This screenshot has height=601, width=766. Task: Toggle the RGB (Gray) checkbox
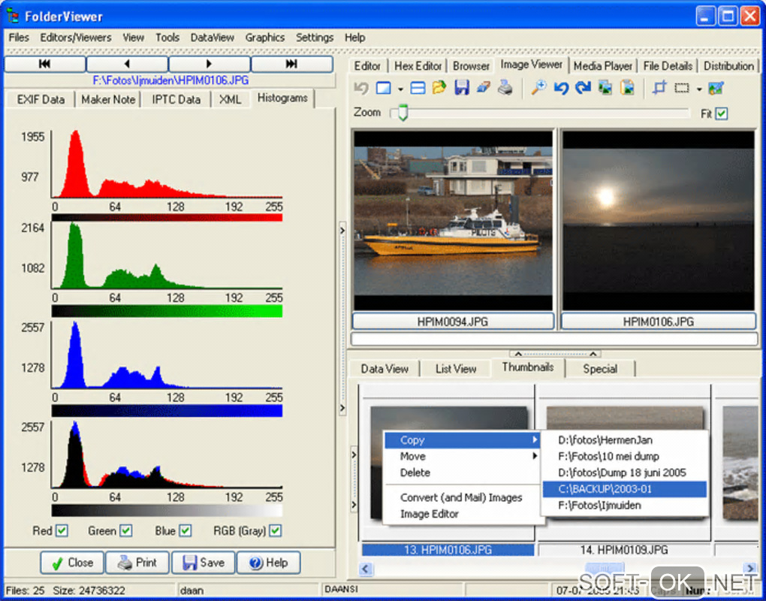click(x=276, y=531)
